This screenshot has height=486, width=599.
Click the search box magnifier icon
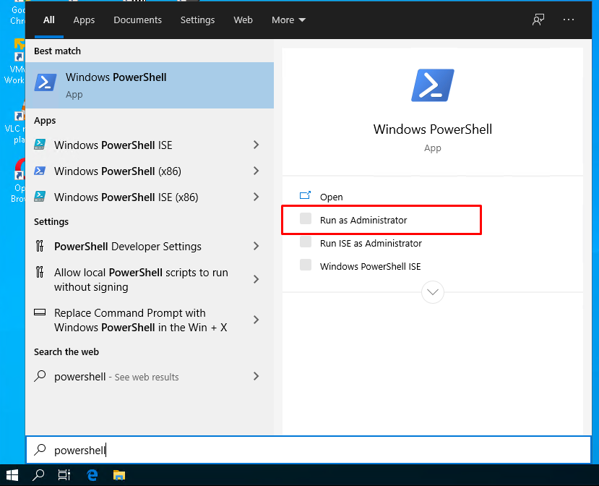[x=40, y=450]
